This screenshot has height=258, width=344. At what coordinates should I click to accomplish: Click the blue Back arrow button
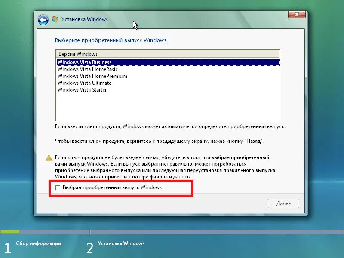(x=43, y=20)
